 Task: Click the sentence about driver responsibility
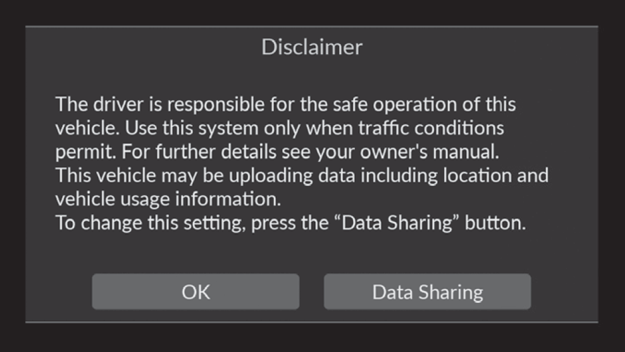286,104
